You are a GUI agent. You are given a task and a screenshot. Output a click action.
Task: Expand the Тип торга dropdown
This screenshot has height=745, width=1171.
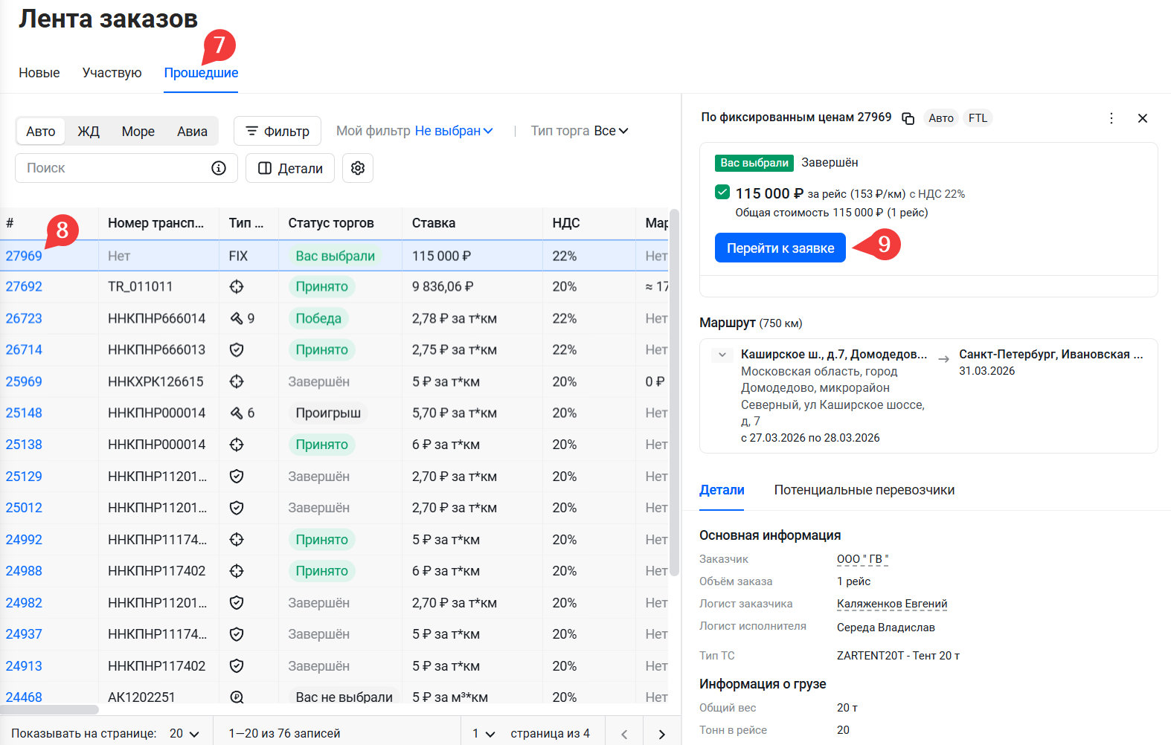click(x=611, y=131)
